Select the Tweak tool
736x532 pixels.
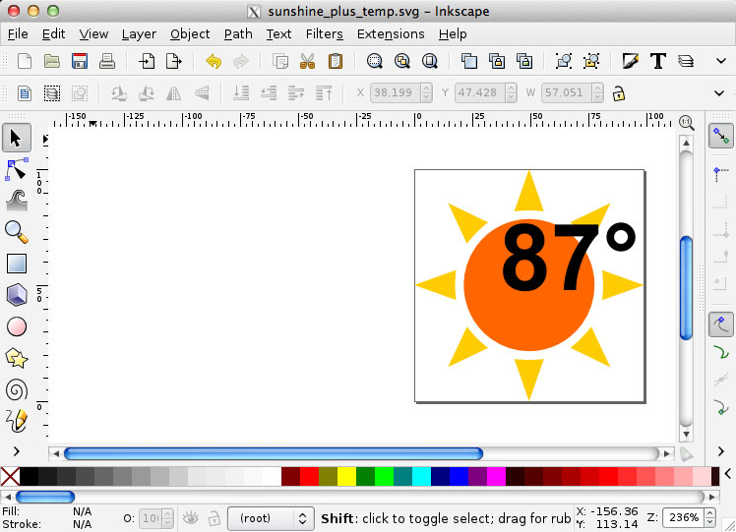click(17, 201)
